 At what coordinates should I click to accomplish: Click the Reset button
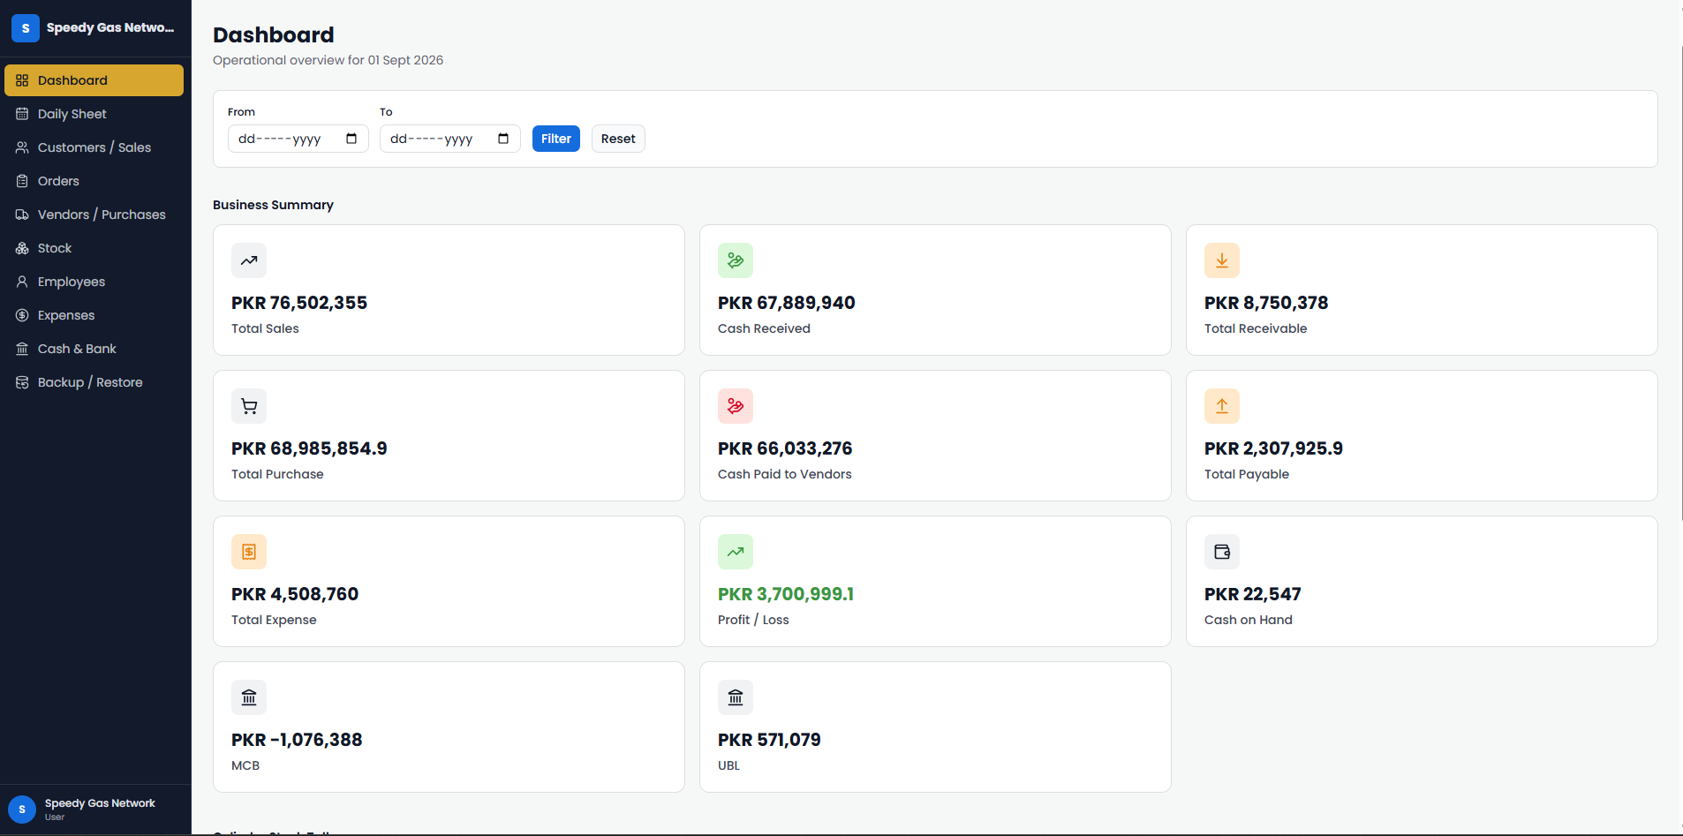(x=618, y=139)
